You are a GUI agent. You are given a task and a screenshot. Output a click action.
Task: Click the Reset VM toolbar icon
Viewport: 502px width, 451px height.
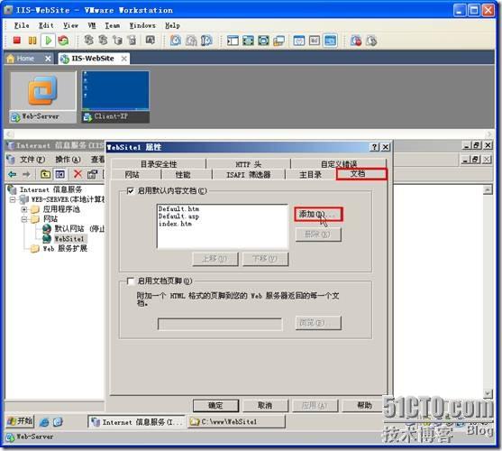click(63, 41)
